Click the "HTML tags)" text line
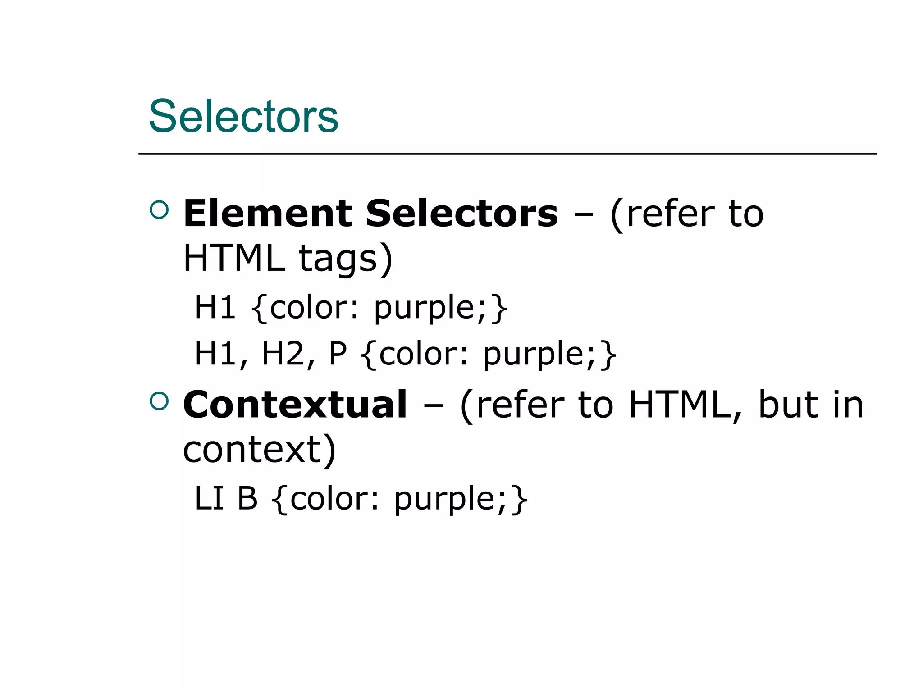 (288, 259)
